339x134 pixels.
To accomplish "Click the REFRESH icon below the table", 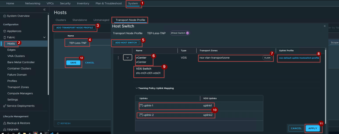I will 58,123.
